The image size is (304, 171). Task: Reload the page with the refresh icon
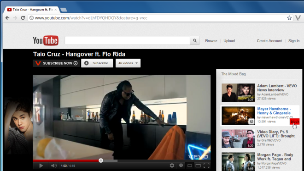[23, 18]
